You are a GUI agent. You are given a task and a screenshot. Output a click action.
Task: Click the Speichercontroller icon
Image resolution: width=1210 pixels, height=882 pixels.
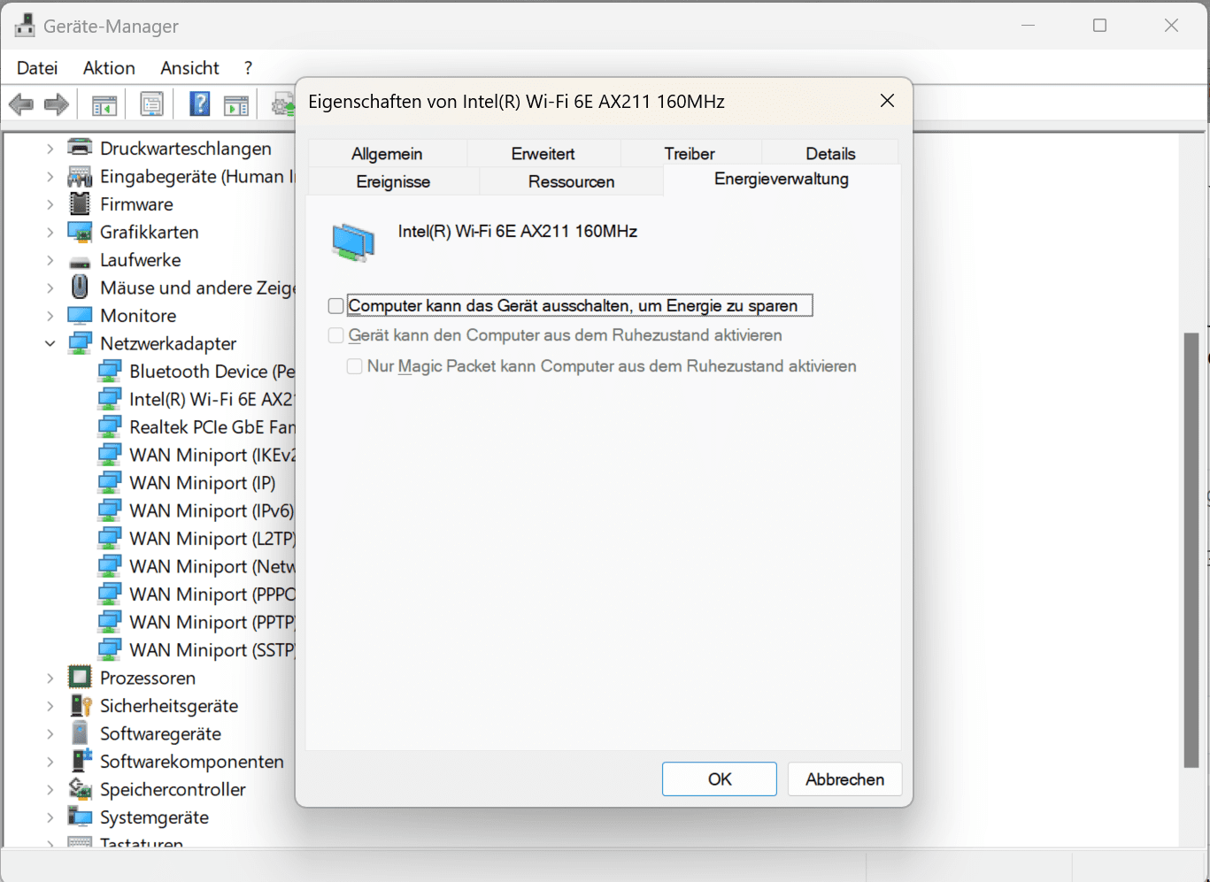80,789
